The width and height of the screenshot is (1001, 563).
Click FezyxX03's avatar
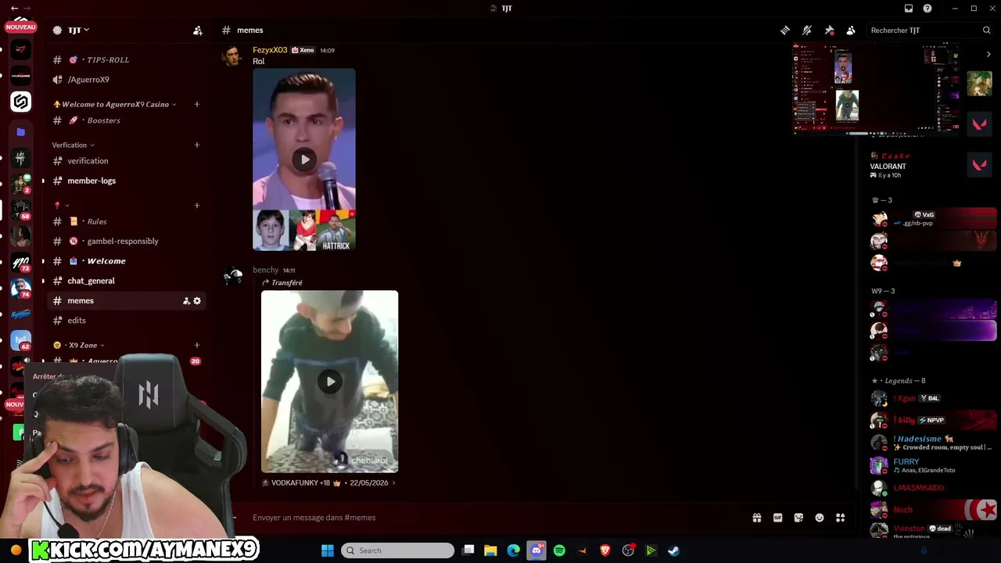(x=231, y=56)
